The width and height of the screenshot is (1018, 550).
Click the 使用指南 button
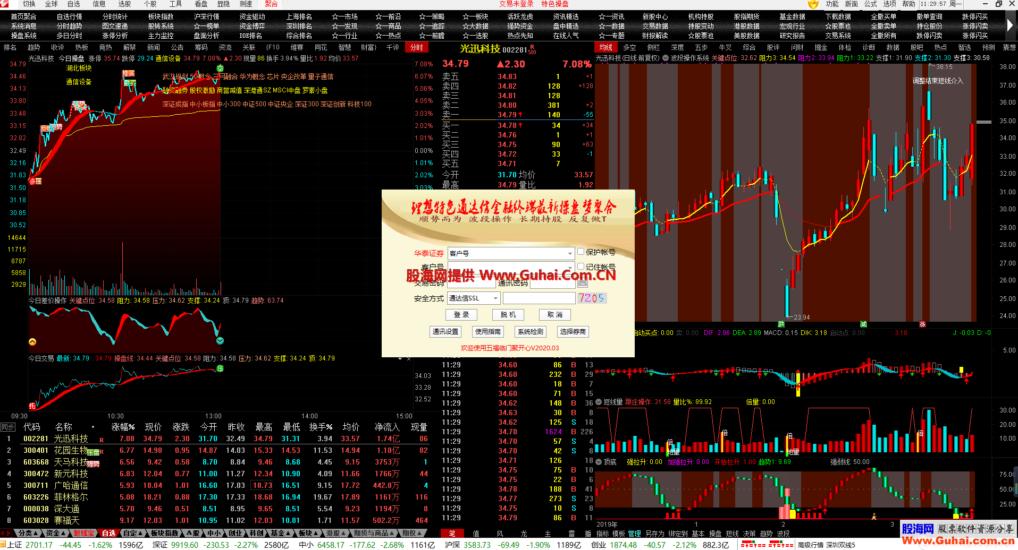click(x=488, y=332)
